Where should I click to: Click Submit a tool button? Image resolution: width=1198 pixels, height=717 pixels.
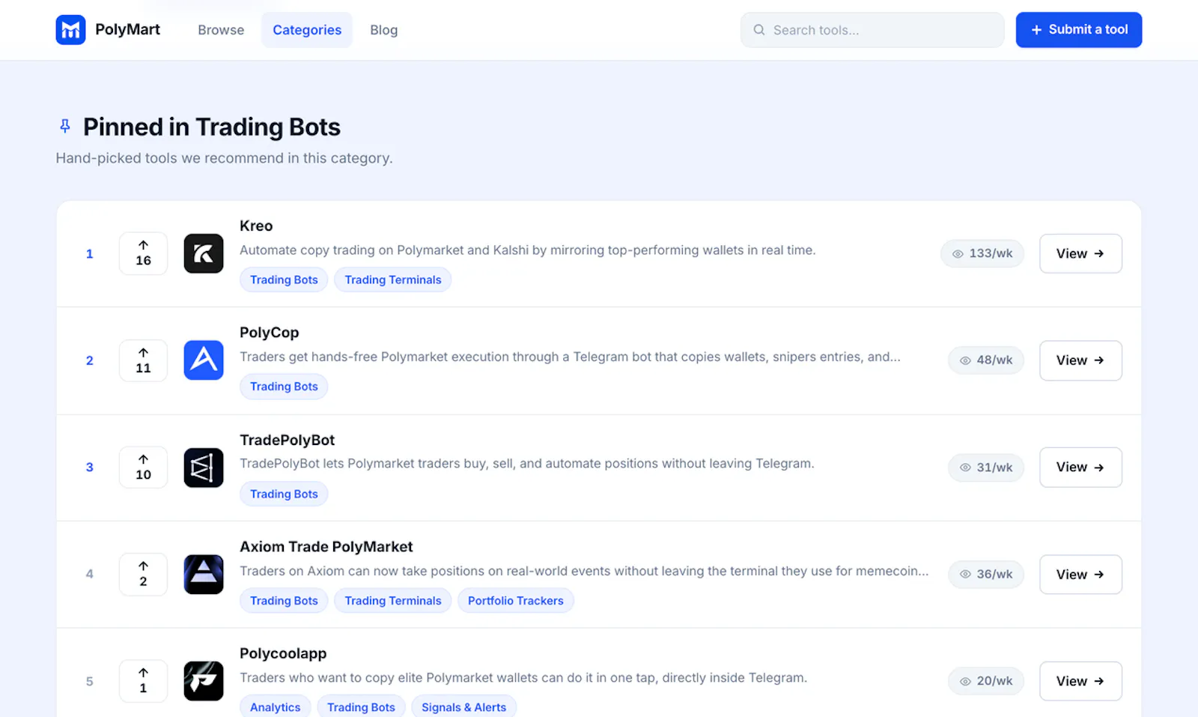[1079, 30]
